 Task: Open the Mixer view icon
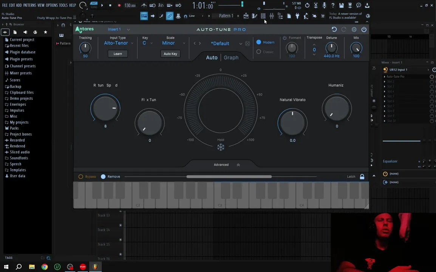click(x=272, y=16)
